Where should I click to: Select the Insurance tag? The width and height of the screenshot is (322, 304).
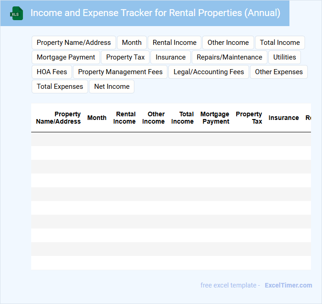171,57
